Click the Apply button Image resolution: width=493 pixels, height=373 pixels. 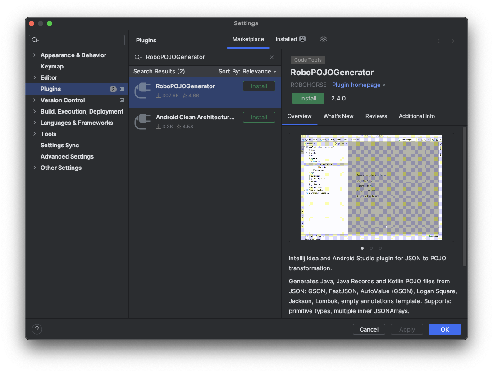pos(407,329)
